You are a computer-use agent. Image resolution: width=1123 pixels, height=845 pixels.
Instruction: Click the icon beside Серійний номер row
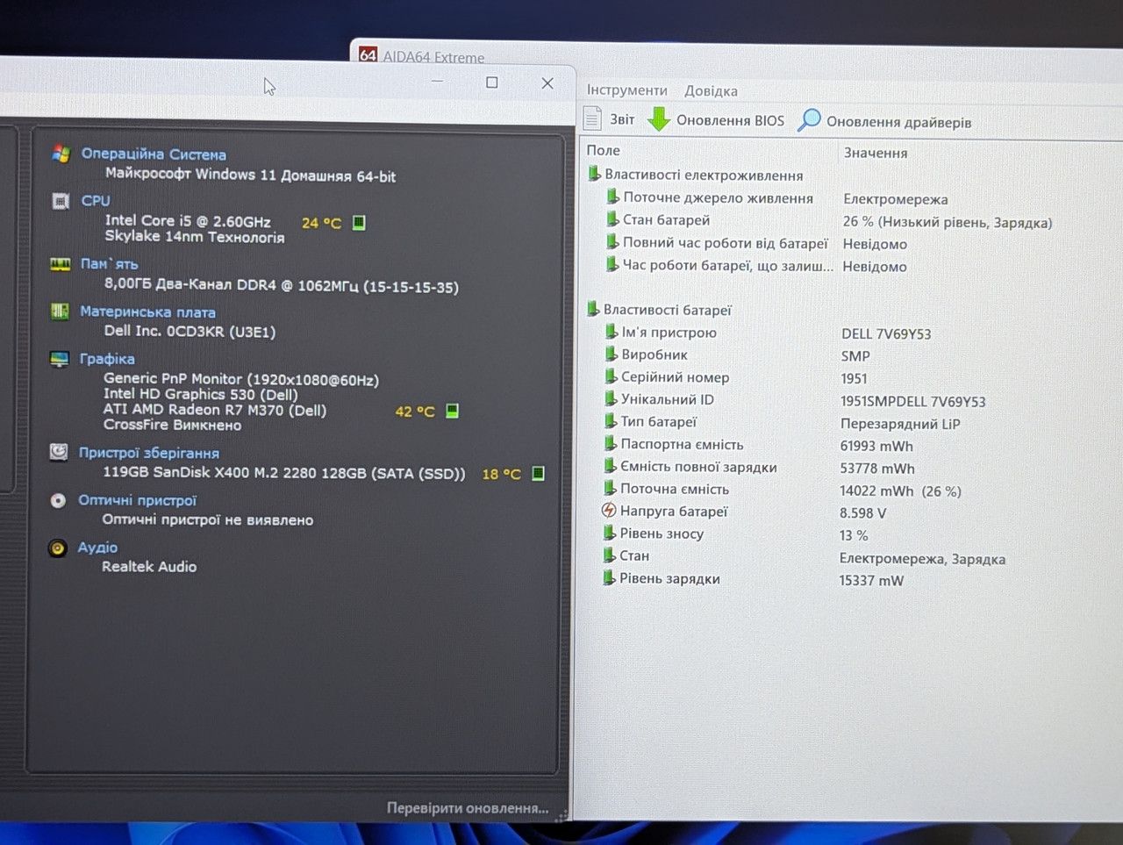pos(612,376)
